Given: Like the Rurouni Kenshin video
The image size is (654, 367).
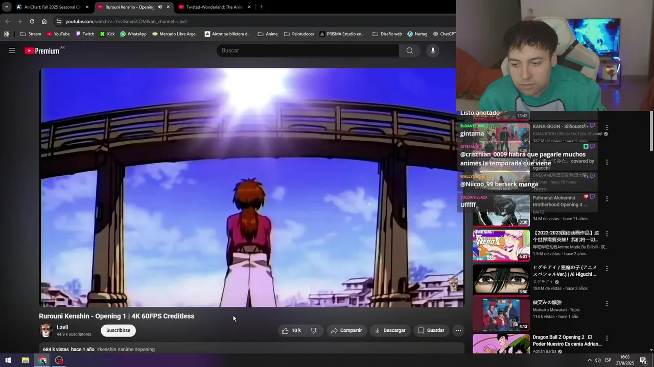Looking at the screenshot, I should (291, 330).
